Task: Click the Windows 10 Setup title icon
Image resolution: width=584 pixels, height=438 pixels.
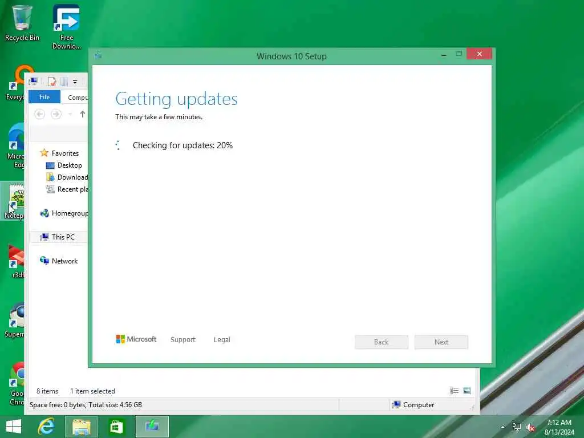Action: coord(98,55)
